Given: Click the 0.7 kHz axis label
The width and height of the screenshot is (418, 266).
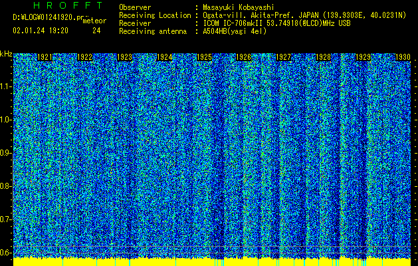Looking at the screenshot, I should point(6,219).
